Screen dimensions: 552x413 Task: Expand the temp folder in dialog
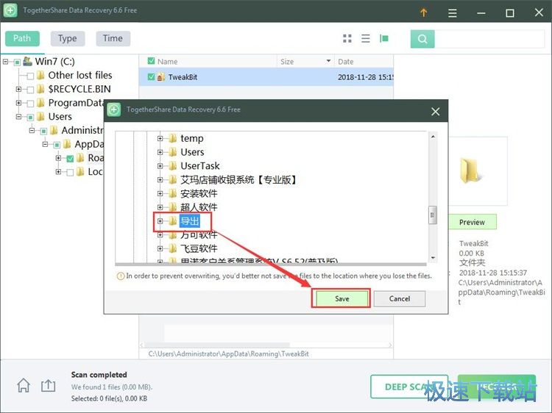pyautogui.click(x=160, y=138)
